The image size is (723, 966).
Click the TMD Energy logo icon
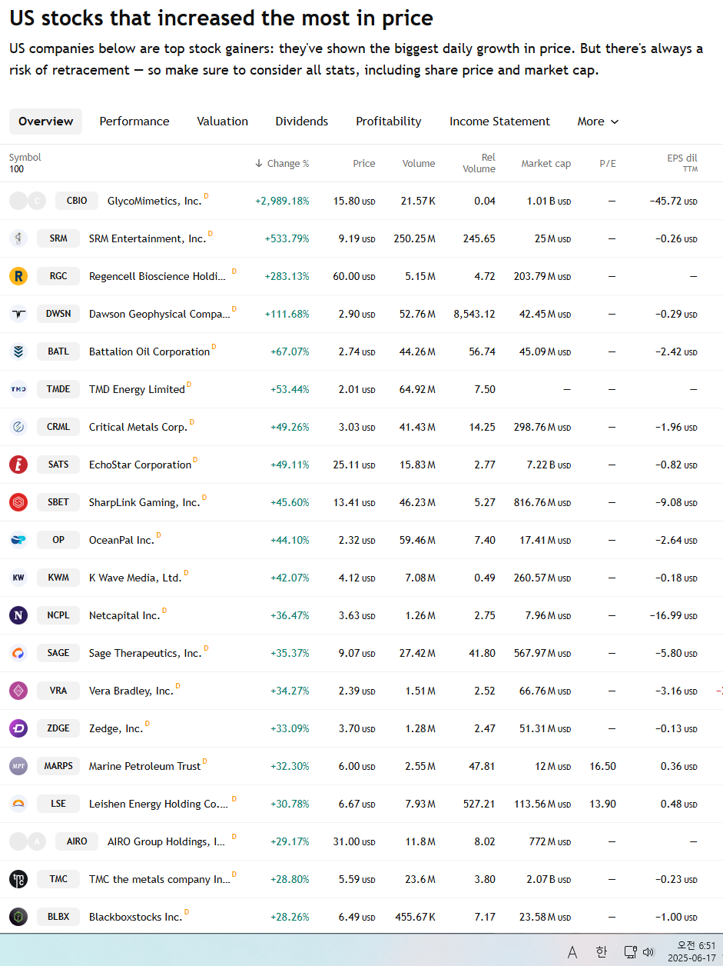pos(18,389)
